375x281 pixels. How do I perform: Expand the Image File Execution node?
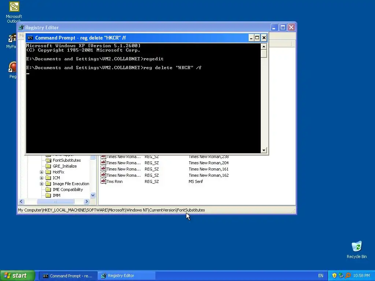[41, 184]
